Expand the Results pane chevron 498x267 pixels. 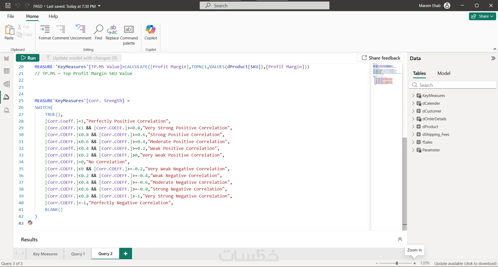400,239
